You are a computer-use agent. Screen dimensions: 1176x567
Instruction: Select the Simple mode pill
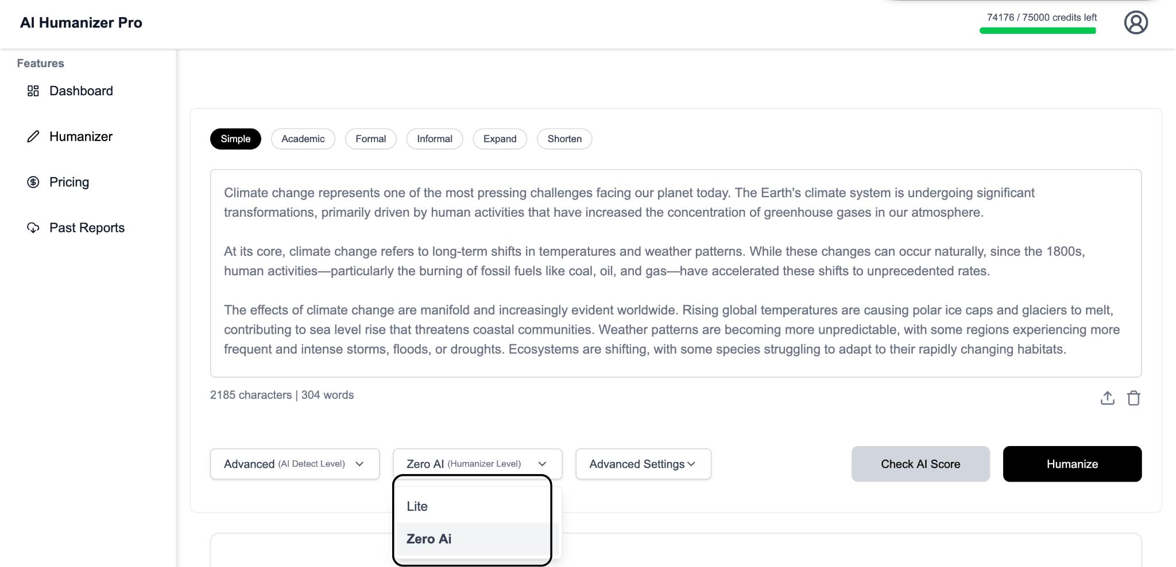coord(235,139)
